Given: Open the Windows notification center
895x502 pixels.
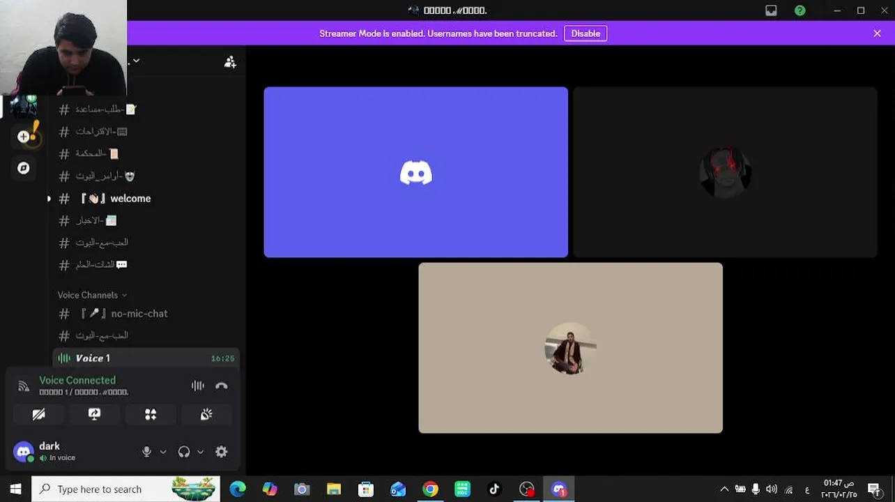Looking at the screenshot, I should [874, 489].
